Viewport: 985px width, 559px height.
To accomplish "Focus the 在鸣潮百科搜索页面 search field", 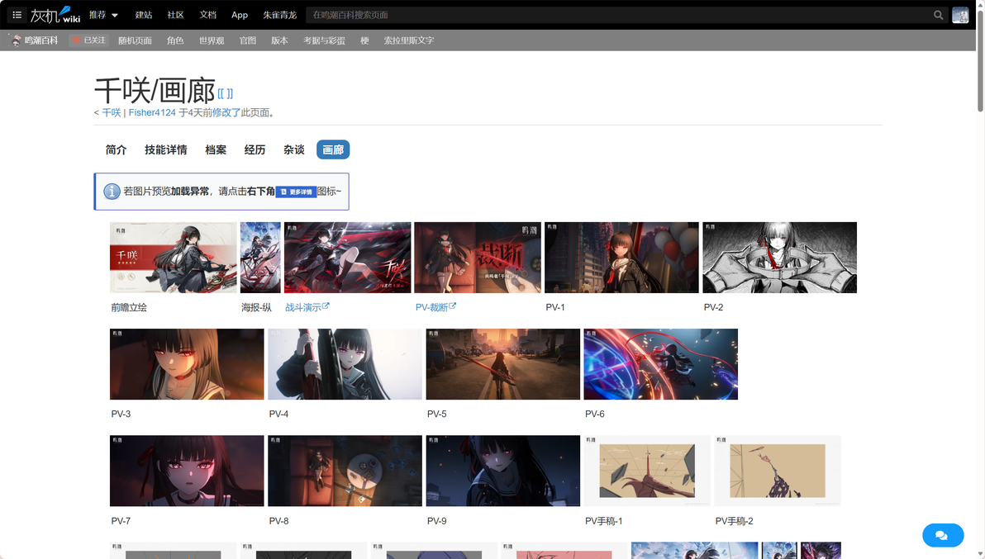I will coord(619,15).
